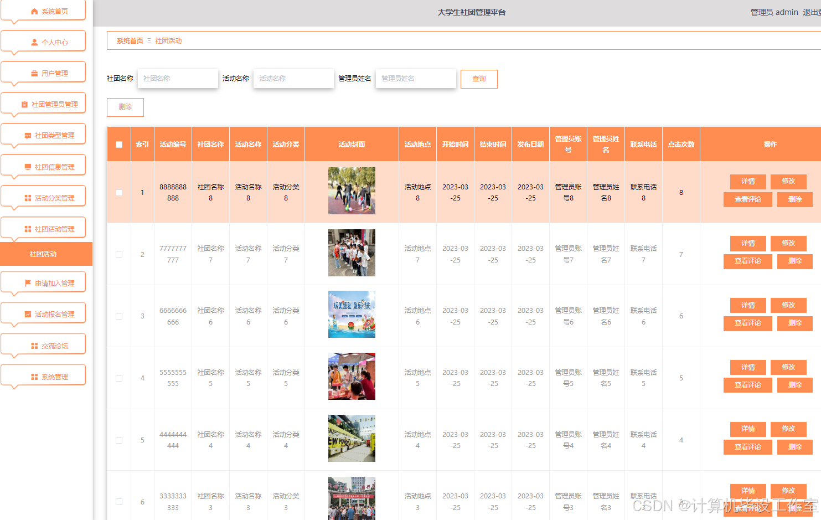The width and height of the screenshot is (821, 520).
Task: Open the 用户管理 sidebar menu
Action: pyautogui.click(x=43, y=73)
